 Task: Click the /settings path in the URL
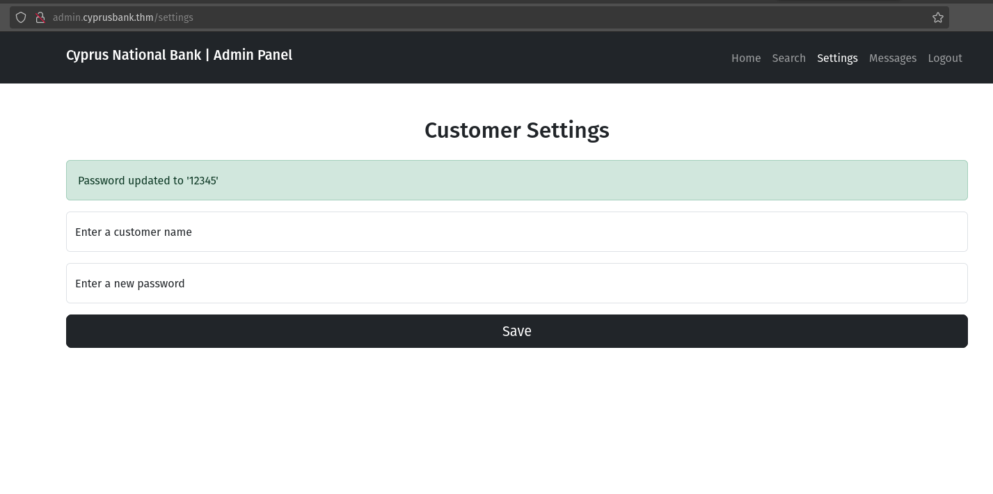(x=174, y=17)
